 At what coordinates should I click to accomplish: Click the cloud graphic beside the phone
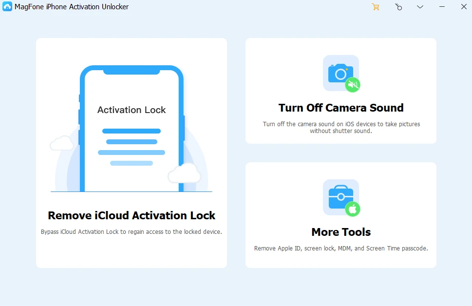point(61,143)
